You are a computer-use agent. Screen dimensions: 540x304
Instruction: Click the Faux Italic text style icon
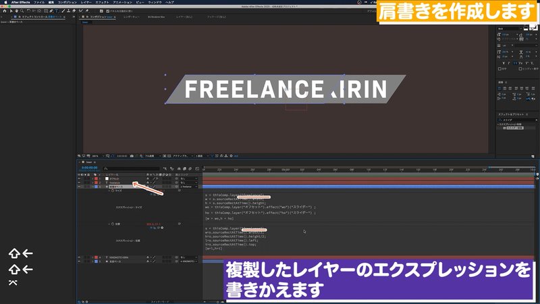pyautogui.click(x=509, y=63)
